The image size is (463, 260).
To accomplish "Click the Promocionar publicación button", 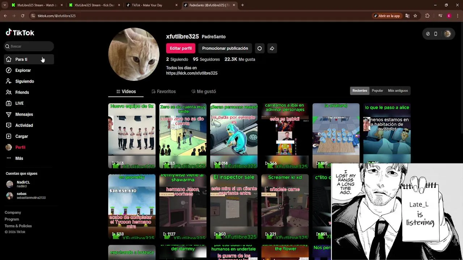I will (225, 48).
